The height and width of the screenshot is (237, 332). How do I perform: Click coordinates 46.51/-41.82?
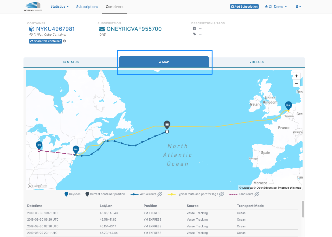click(108, 220)
